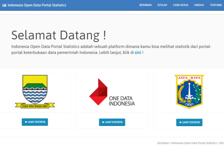Screen dimensions: 224x147
Task: View statistics under the Gemah Ripah emblem
Action: (x=35, y=122)
